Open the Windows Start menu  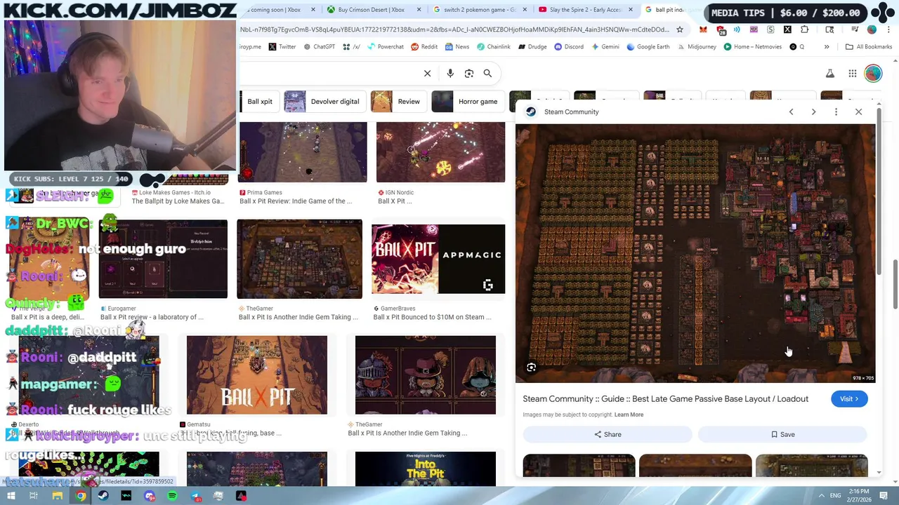[11, 496]
